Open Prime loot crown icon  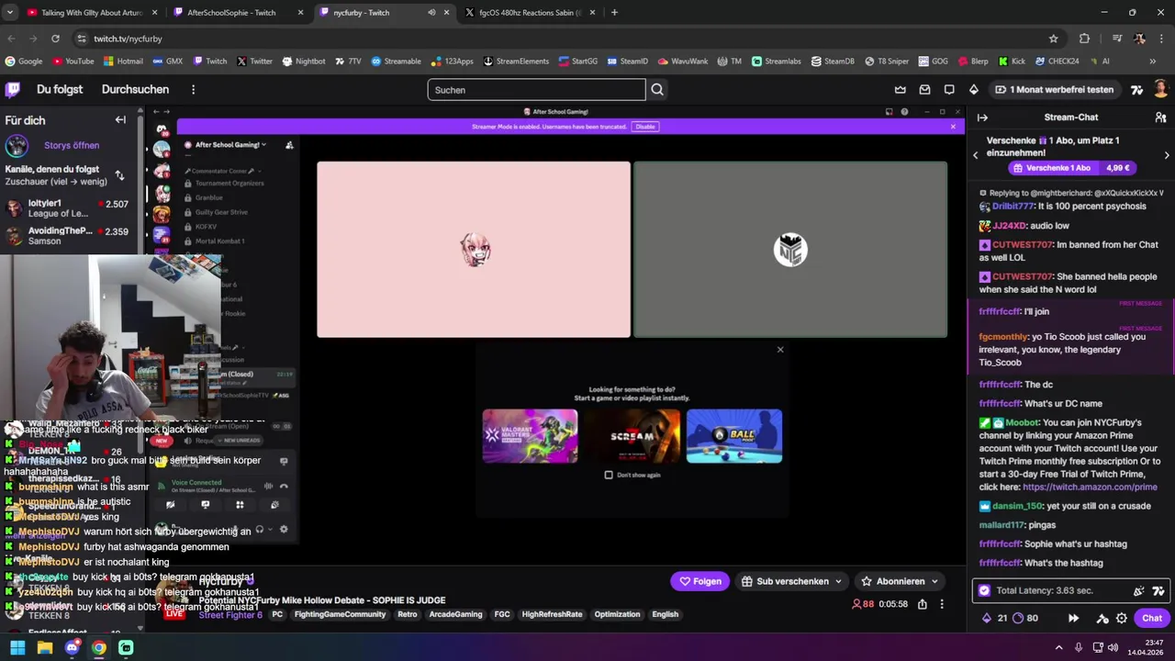901,89
